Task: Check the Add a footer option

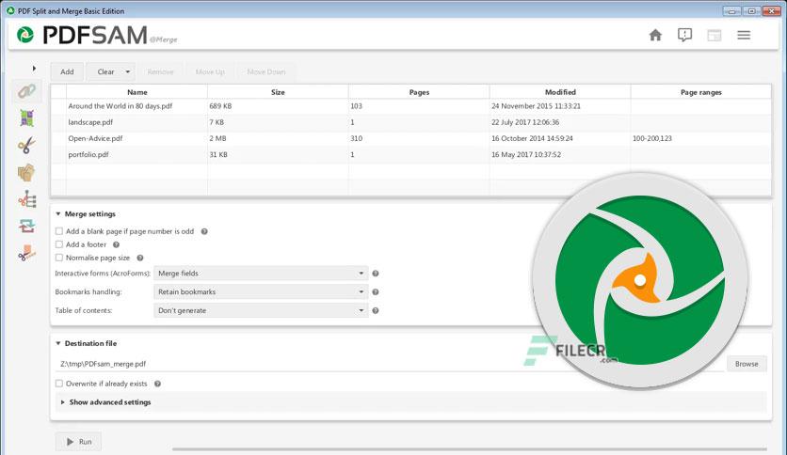Action: pos(59,244)
